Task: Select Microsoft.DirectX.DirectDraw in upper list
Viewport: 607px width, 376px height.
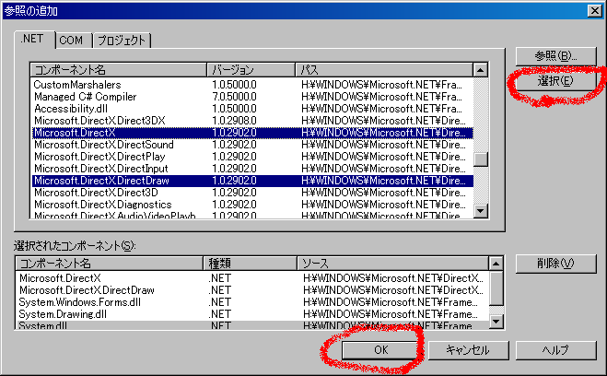Action: coord(252,181)
